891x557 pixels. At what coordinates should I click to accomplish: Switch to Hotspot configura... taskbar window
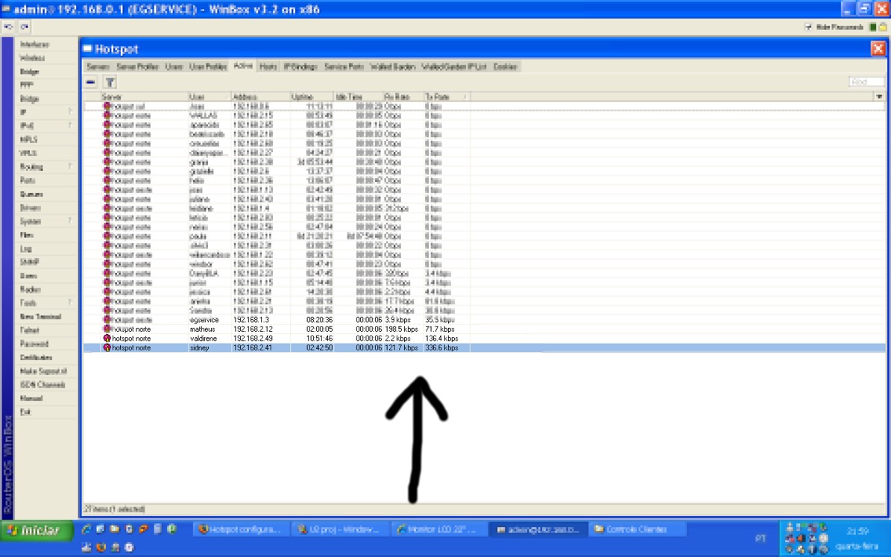(242, 529)
